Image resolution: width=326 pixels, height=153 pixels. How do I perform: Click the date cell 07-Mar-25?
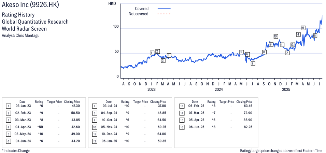click(197, 113)
